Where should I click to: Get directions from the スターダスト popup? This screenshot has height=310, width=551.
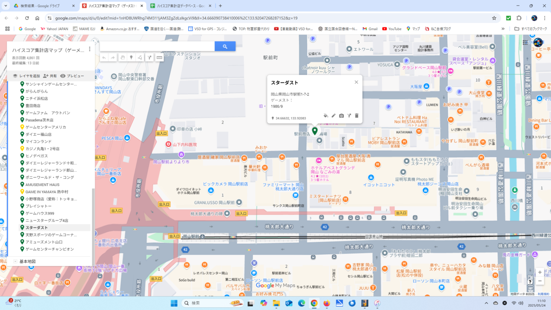349,116
